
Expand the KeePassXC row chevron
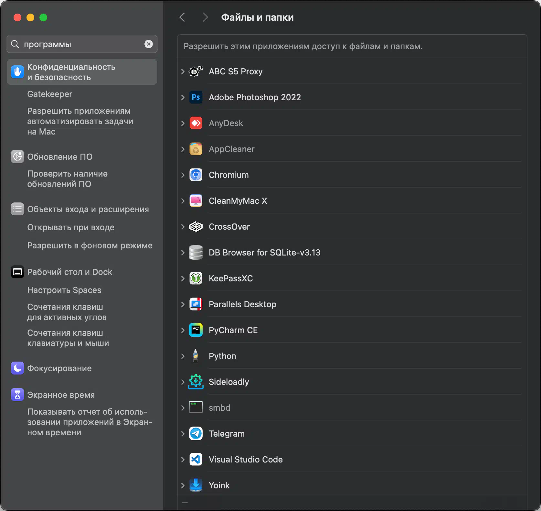coord(183,278)
